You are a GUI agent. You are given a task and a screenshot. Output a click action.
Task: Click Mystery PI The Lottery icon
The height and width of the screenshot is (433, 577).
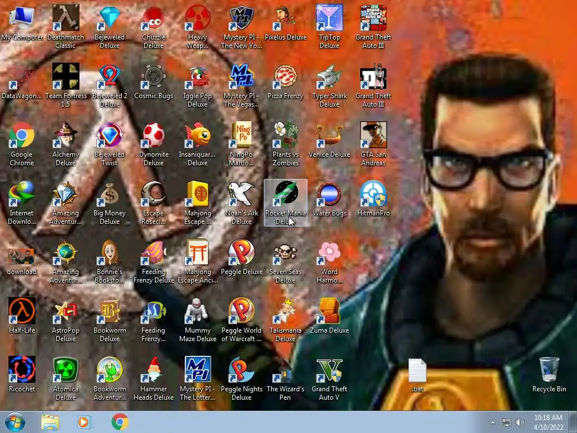tap(198, 369)
